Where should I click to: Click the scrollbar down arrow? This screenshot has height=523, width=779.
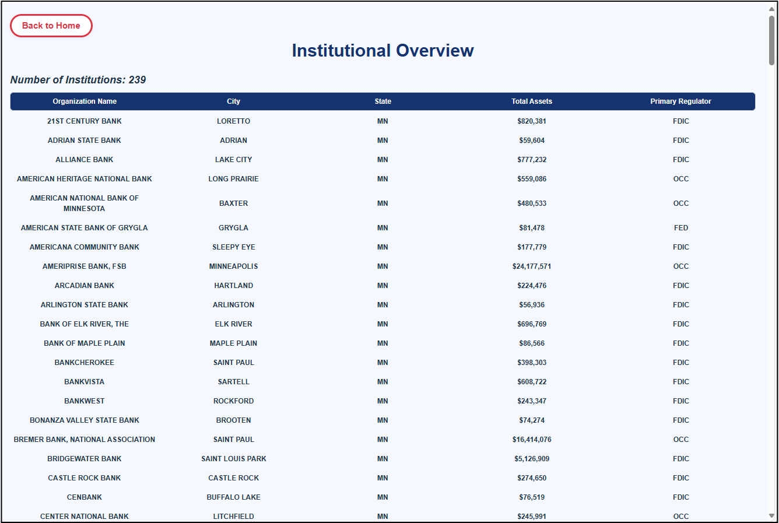click(771, 516)
